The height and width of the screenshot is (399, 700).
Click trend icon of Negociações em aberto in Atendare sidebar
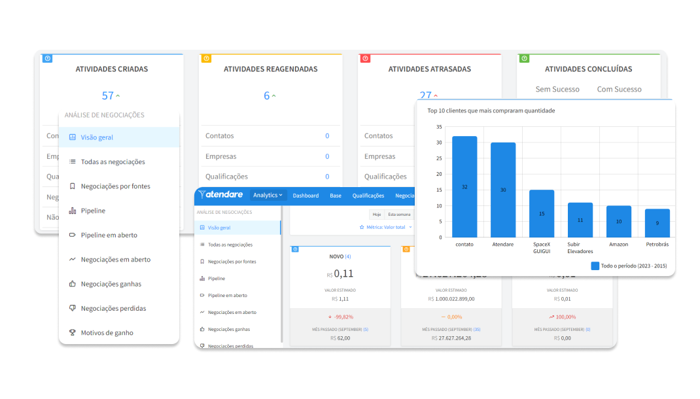click(202, 313)
